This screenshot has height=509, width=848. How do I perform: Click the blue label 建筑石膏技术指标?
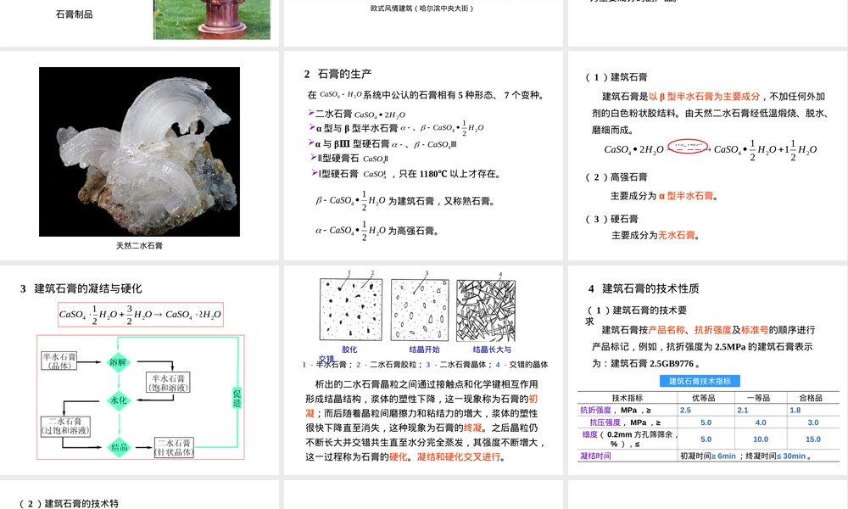click(700, 382)
